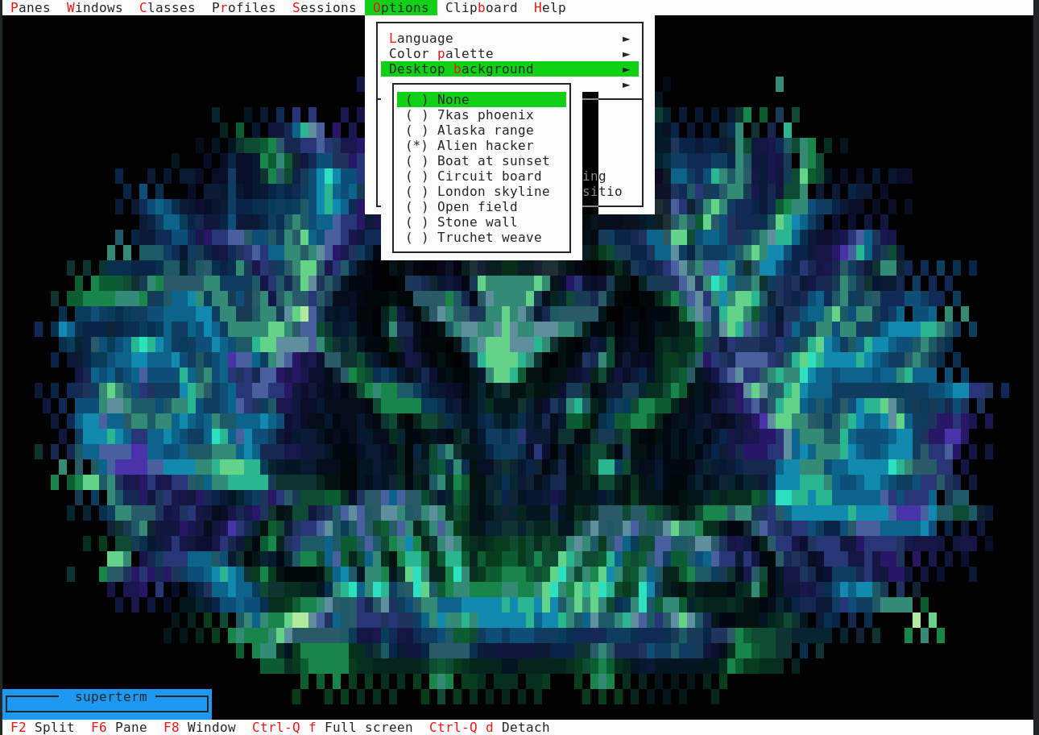Open the Classes menu

pos(168,7)
